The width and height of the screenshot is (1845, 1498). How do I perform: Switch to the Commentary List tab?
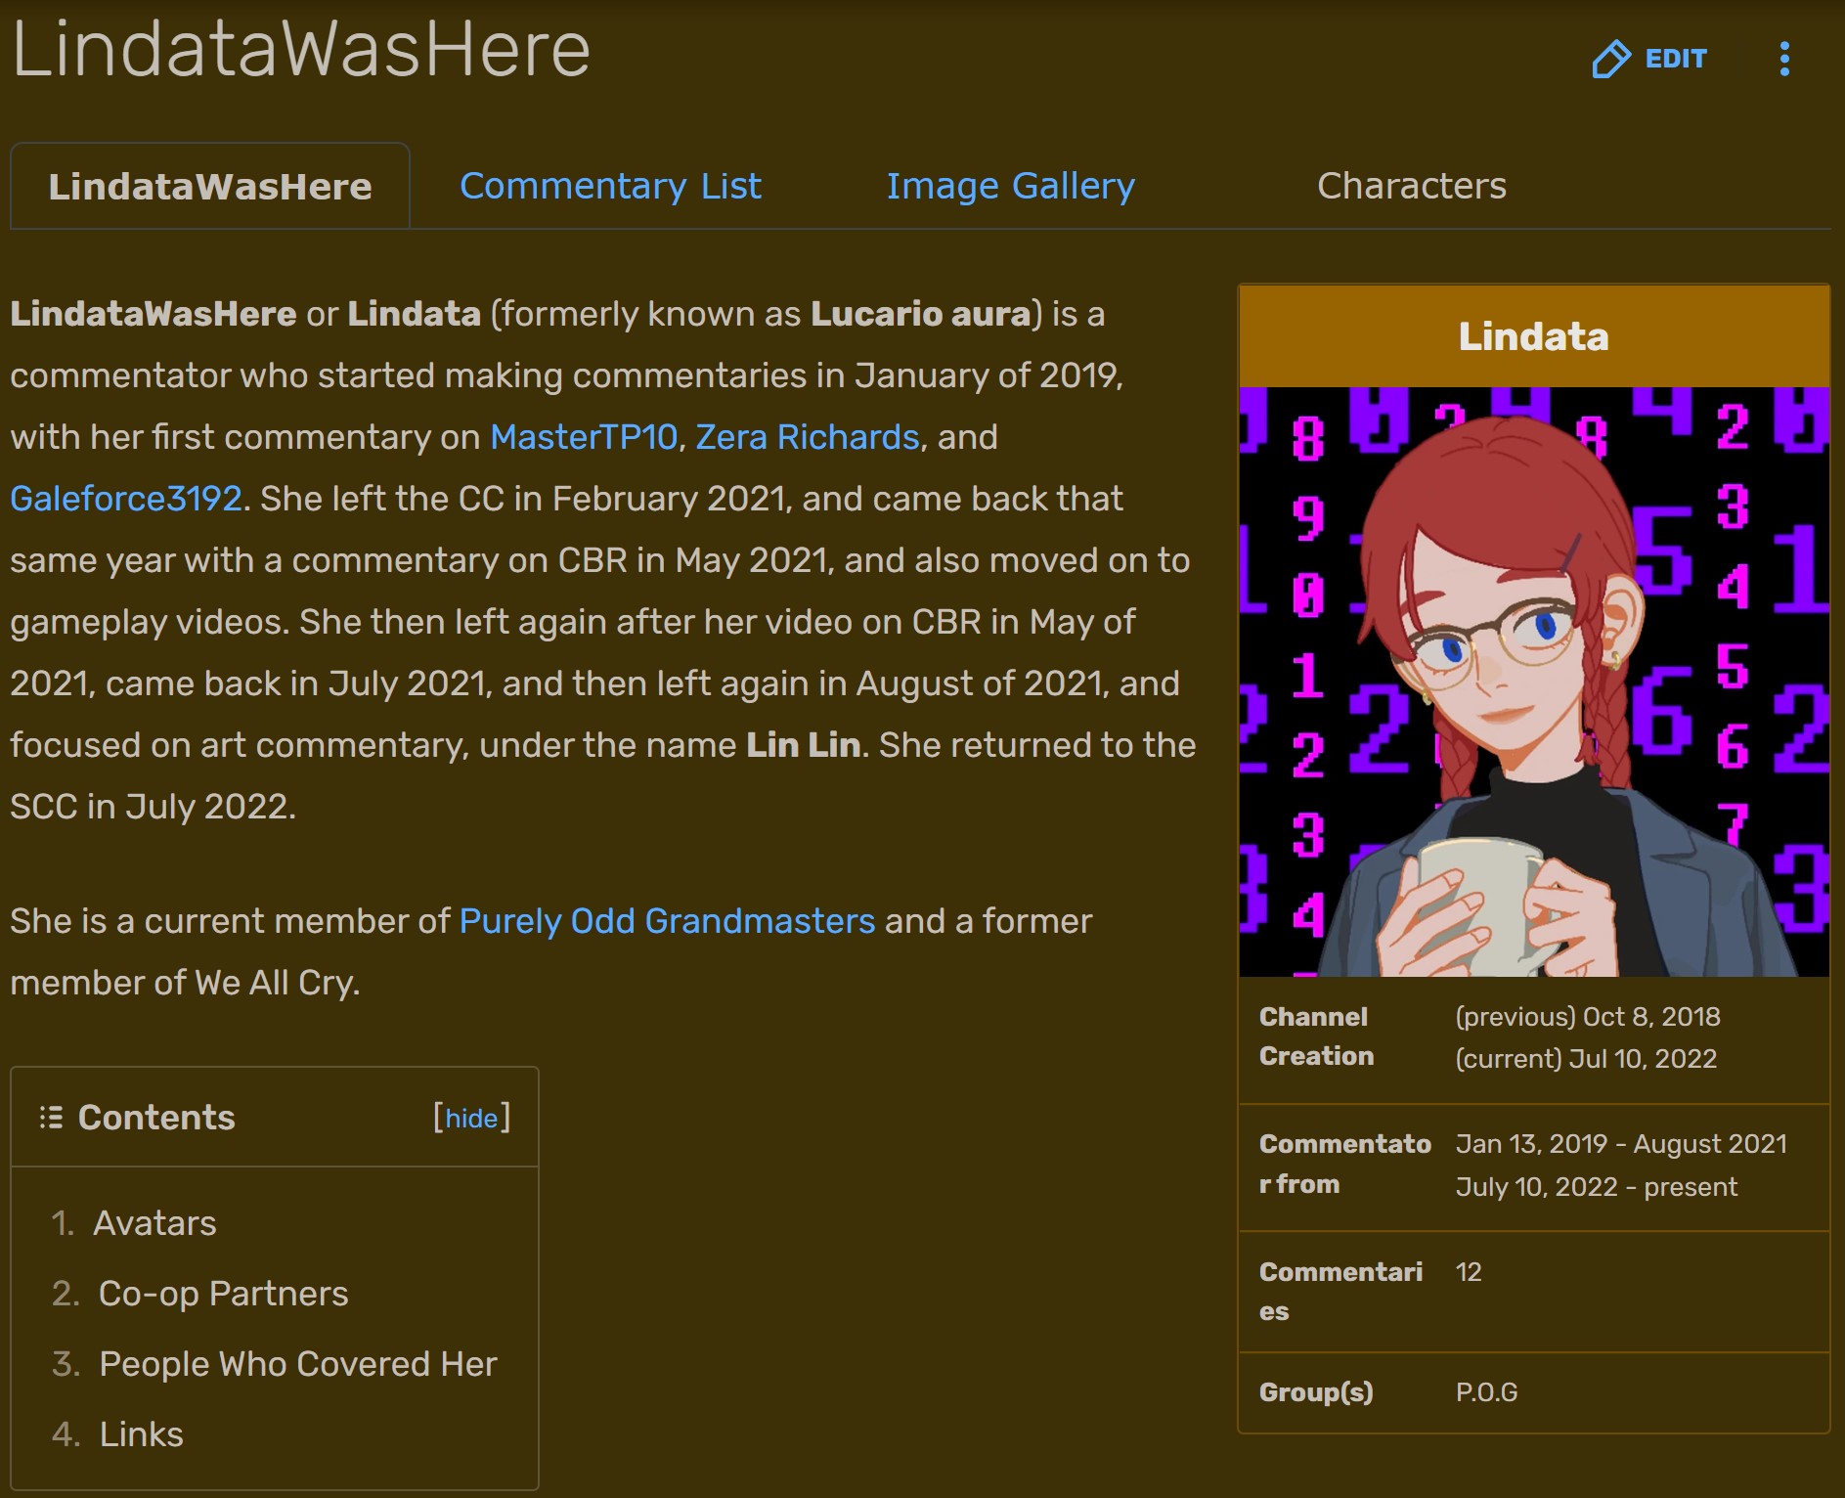[x=610, y=186]
